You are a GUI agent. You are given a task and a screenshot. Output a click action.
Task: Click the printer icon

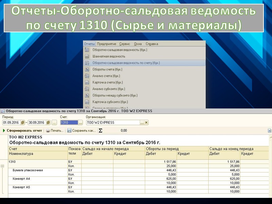click(48, 131)
